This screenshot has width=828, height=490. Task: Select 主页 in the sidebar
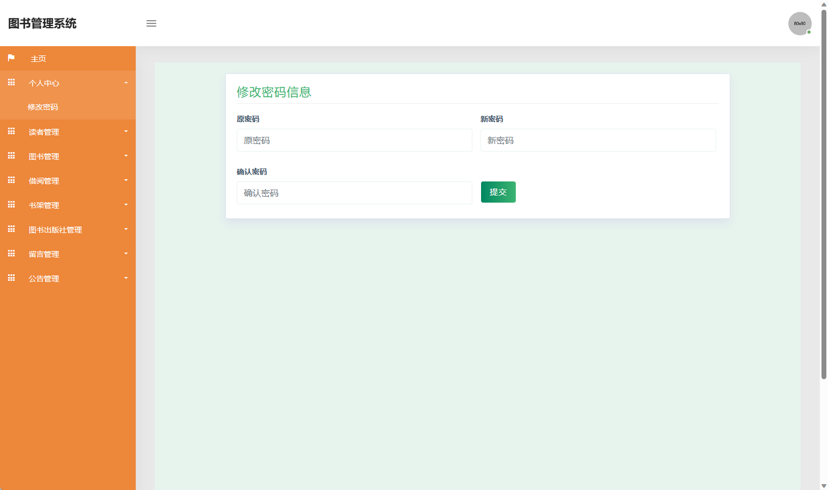click(39, 58)
